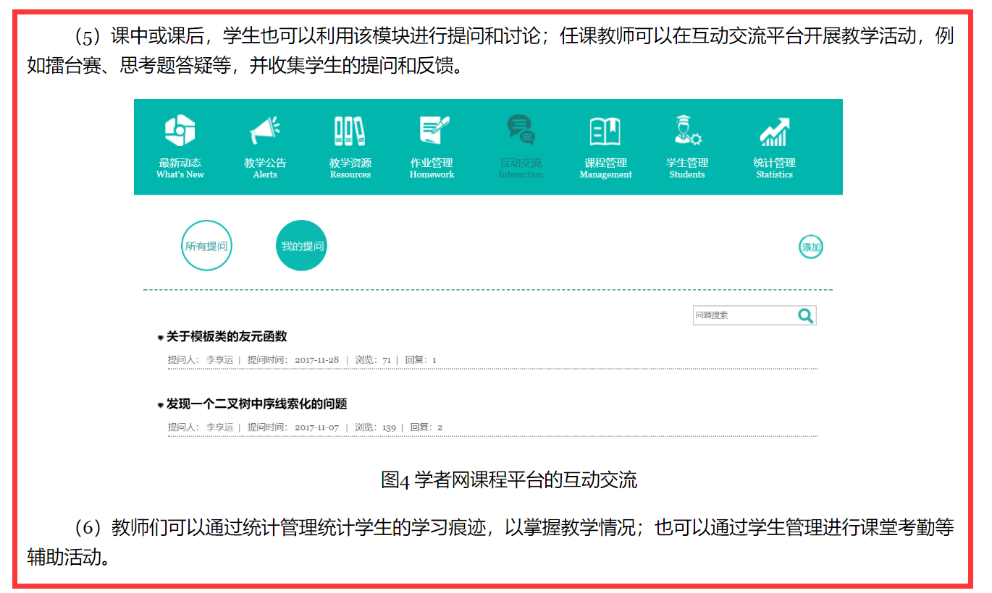Open the 作业管理 Homework icon
Screen dimensions: 992x593
432,131
